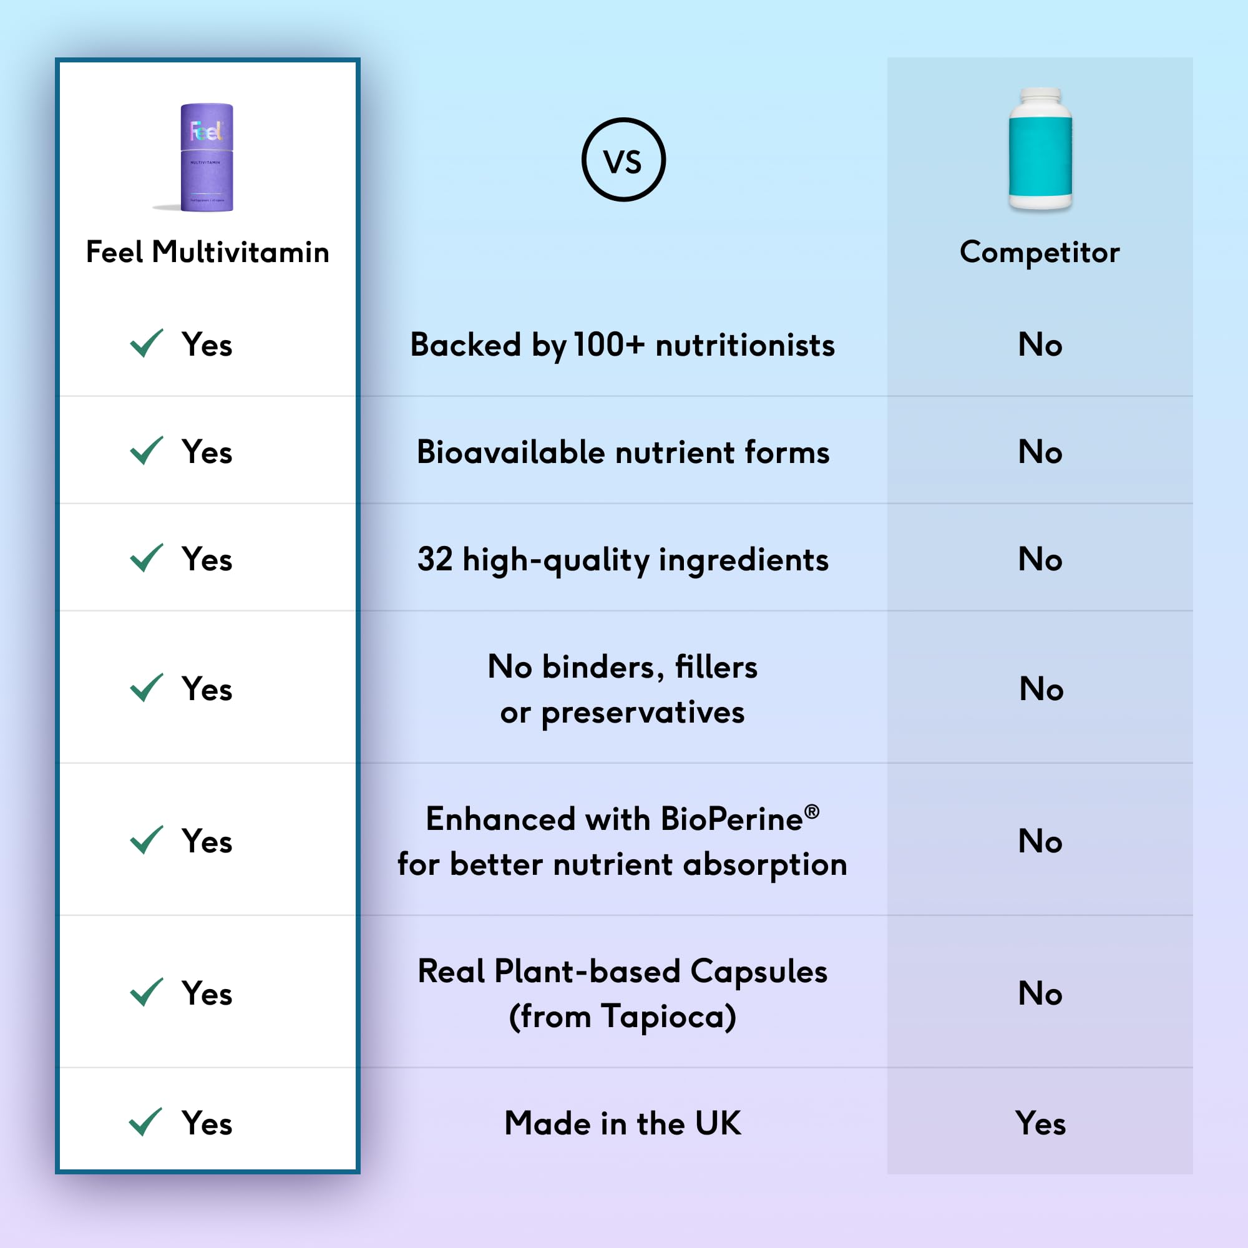
Task: Click the checkmark in the BioPerine row
Action: 146,840
